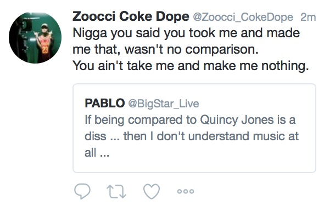Click the number 23 jersey in the avatar
Screen dimensions: 324x206
[45, 49]
